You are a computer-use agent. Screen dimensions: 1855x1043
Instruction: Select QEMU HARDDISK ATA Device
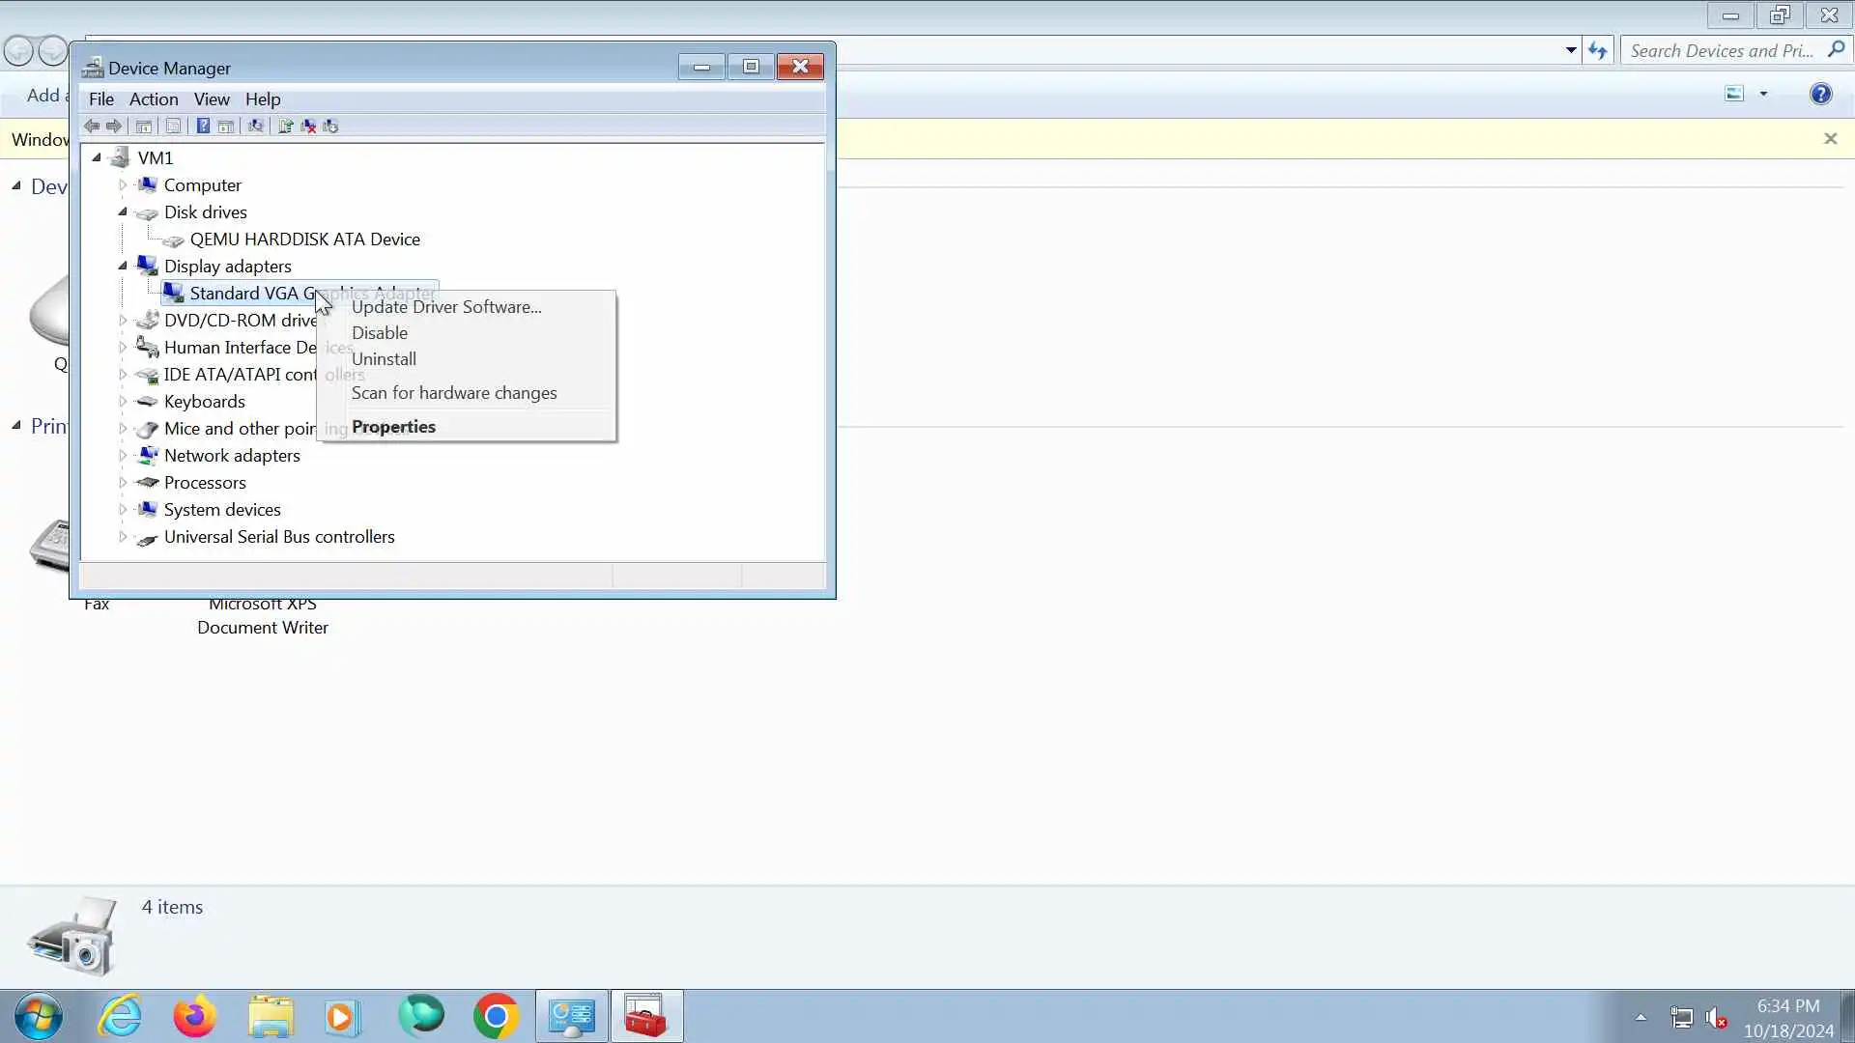click(304, 240)
